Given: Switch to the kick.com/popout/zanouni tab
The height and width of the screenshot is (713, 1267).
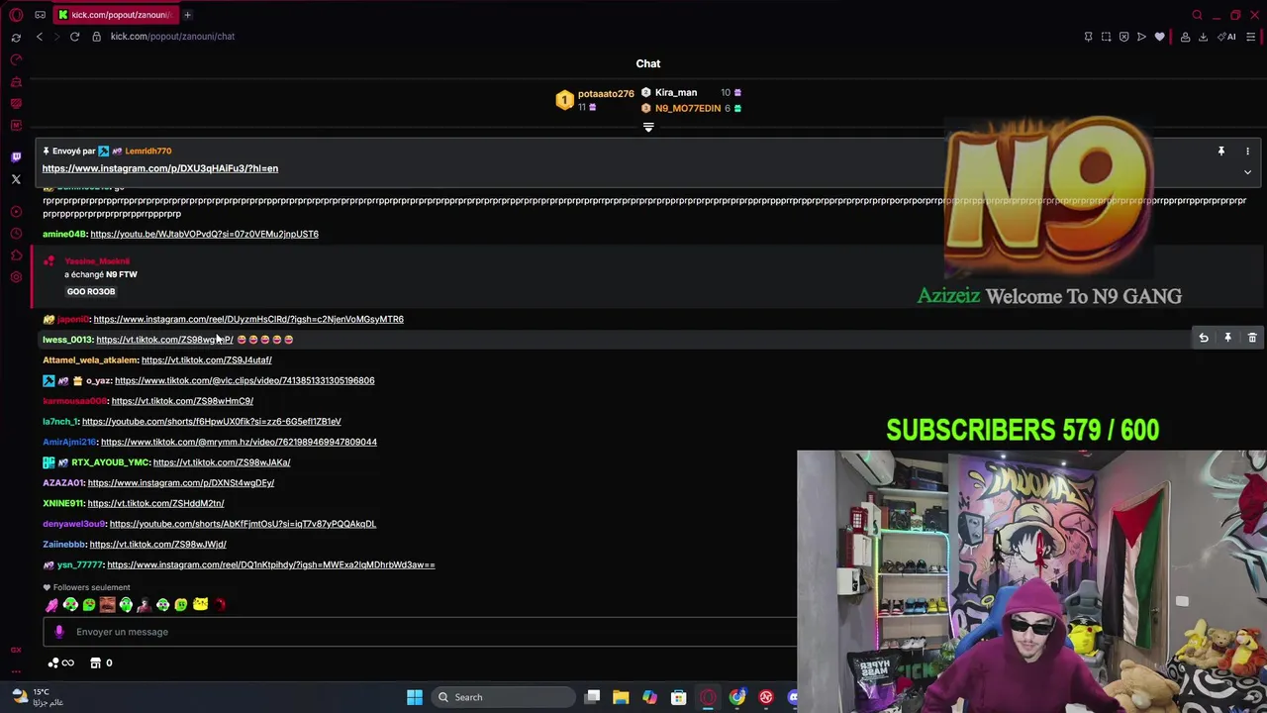Looking at the screenshot, I should click(115, 15).
